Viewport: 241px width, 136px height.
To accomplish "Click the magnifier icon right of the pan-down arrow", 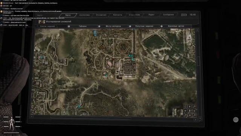I will (194, 115).
